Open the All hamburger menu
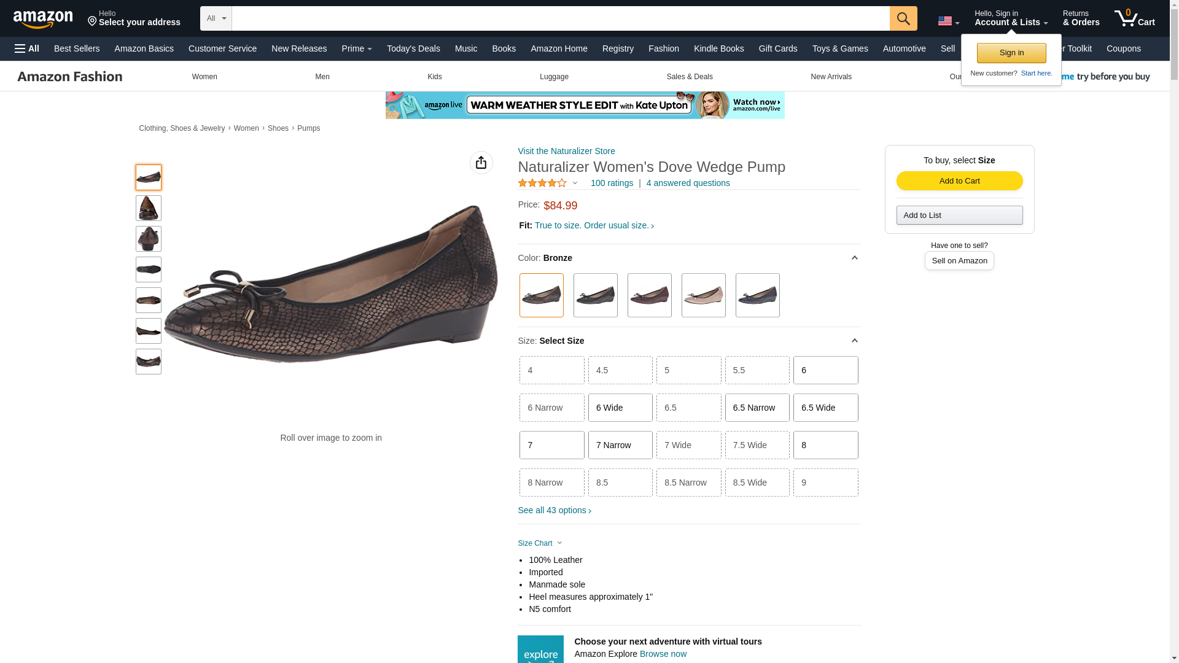This screenshot has height=663, width=1179. click(x=27, y=48)
